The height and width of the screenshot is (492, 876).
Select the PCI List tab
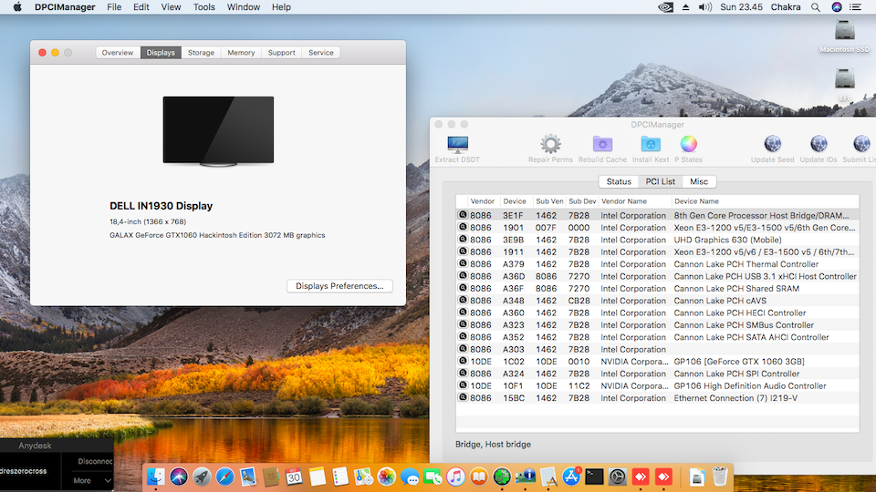coord(661,181)
